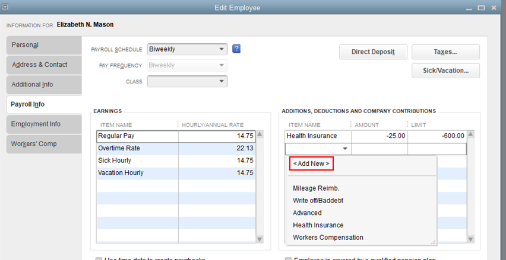Click the Overtime Rate amount cell
The image size is (506, 260).
tap(217, 148)
